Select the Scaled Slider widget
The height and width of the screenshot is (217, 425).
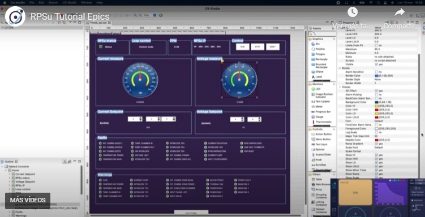[321, 154]
